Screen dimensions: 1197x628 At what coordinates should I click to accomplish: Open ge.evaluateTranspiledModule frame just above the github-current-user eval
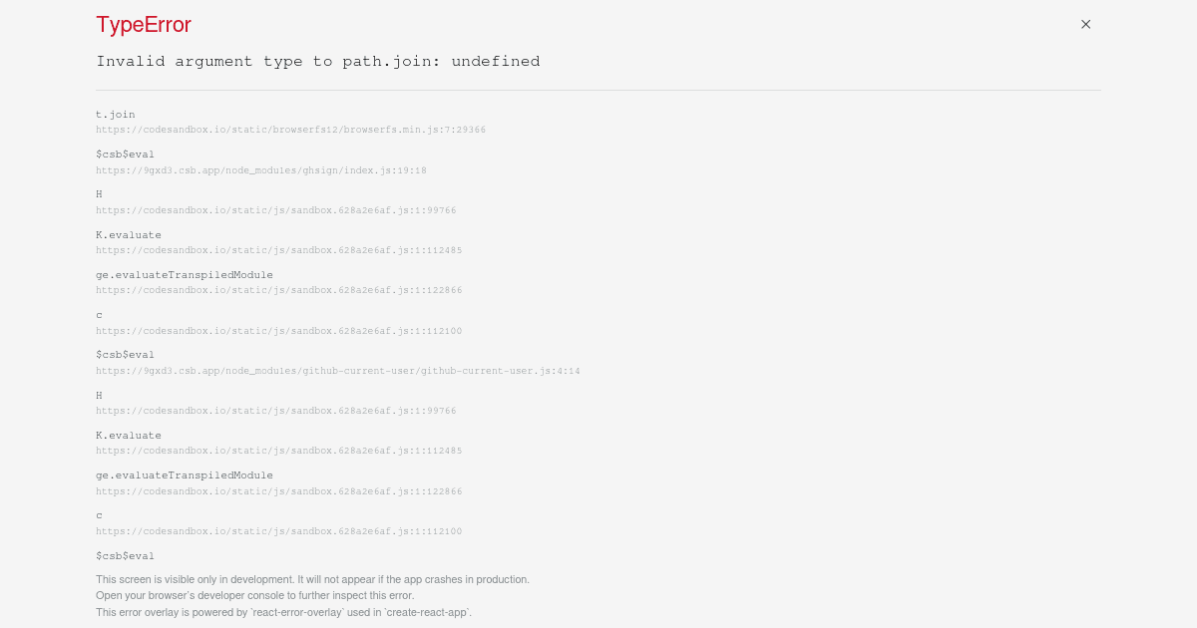[185, 275]
